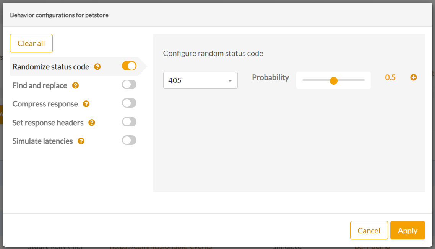Click the Cancel button

coord(369,230)
